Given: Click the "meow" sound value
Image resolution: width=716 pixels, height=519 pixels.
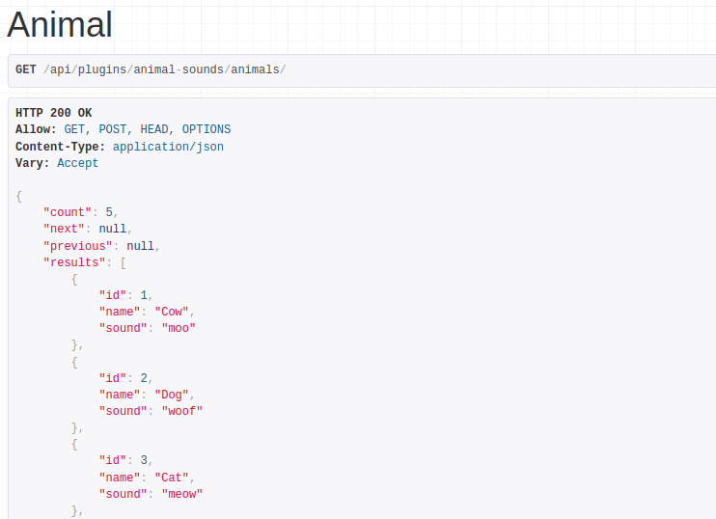Looking at the screenshot, I should [x=181, y=494].
